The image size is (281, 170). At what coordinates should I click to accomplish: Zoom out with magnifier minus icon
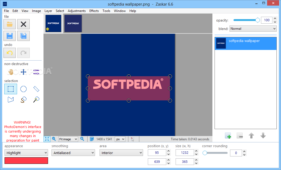tap(54, 139)
